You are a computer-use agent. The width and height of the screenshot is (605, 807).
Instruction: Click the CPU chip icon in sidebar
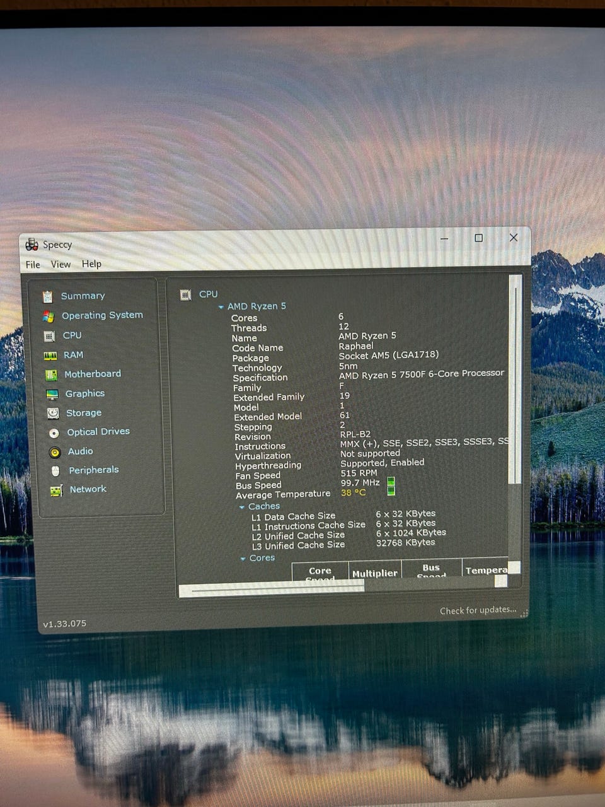pos(49,336)
